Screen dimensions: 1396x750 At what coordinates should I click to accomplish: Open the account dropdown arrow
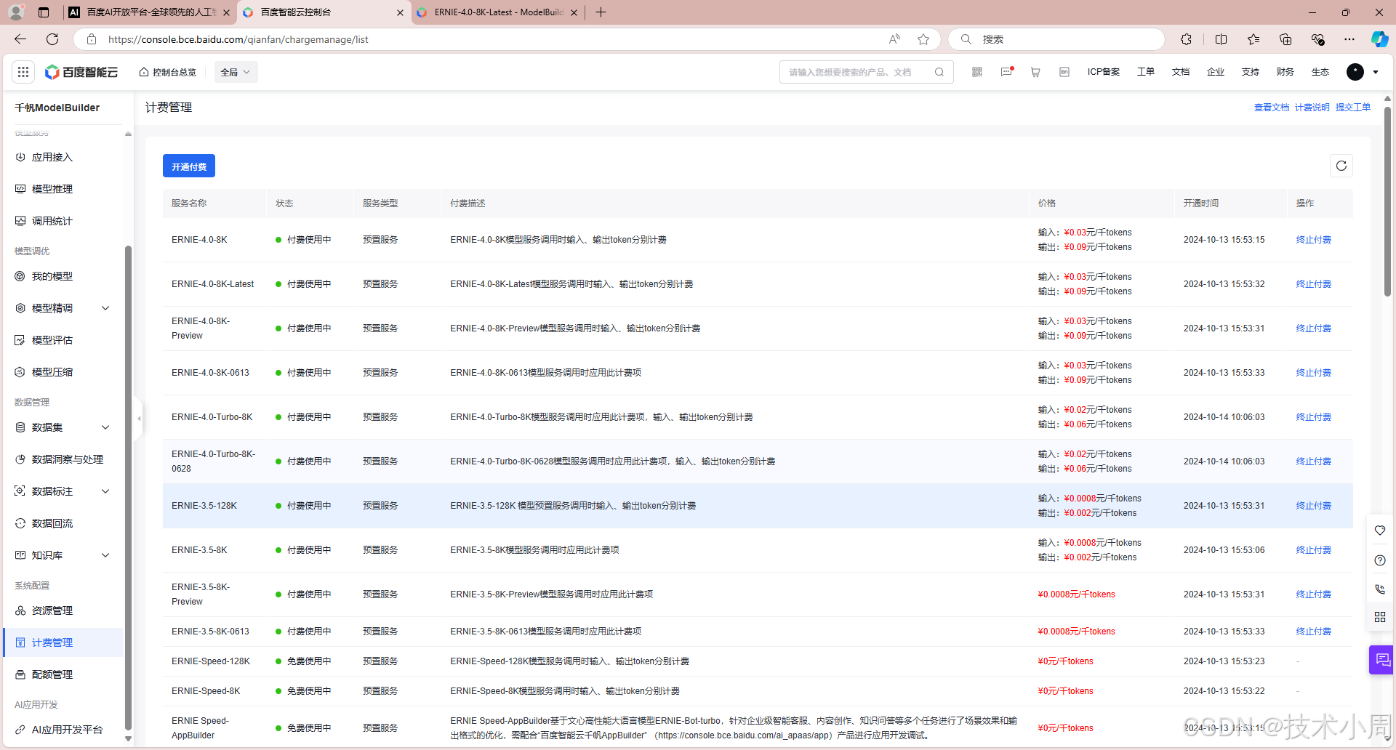(1376, 72)
